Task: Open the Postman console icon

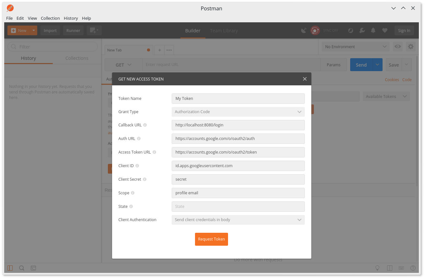Action: 33,268
